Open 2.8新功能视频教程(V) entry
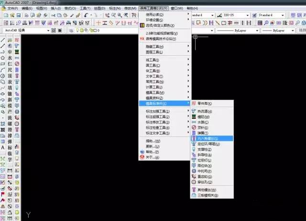 pyautogui.click(x=164, y=33)
